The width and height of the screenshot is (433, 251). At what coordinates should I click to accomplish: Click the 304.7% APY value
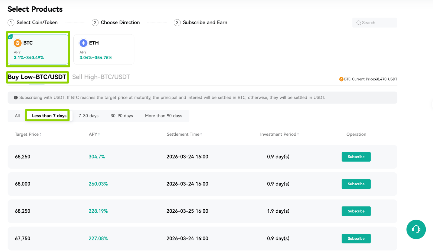pos(97,157)
